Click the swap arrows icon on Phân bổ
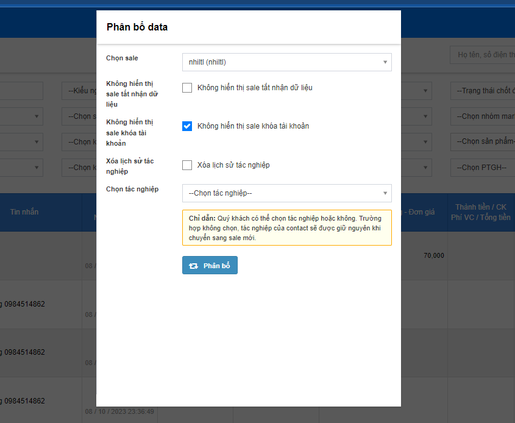Image resolution: width=515 pixels, height=423 pixels. click(194, 266)
